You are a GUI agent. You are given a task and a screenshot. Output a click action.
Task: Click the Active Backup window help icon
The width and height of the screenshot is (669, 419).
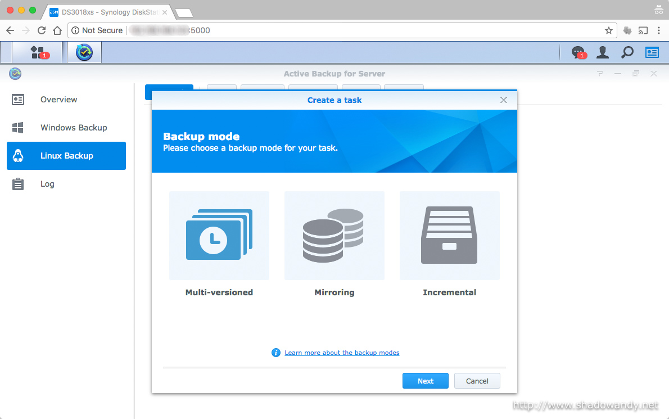pyautogui.click(x=600, y=74)
